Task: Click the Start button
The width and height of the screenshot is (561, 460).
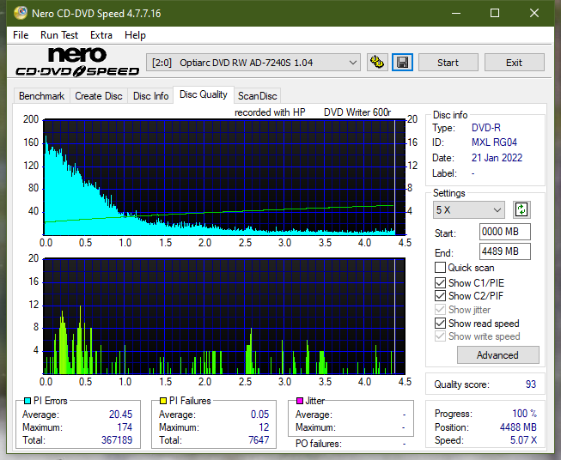Action: point(448,63)
